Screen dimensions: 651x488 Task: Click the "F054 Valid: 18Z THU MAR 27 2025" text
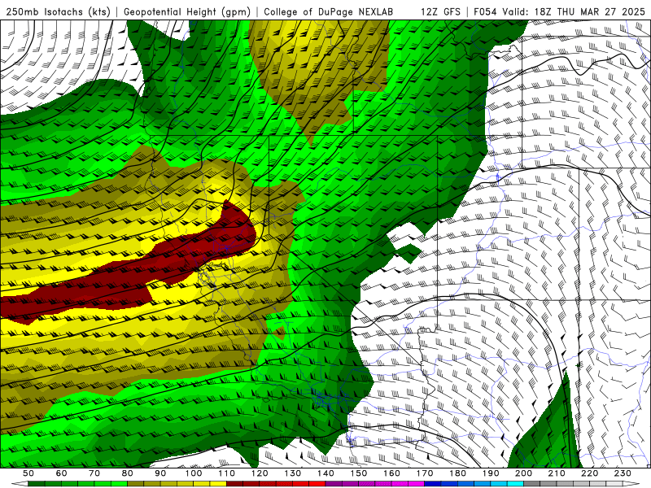tap(559, 12)
